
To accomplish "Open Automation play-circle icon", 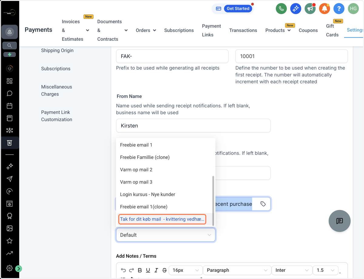I will coord(9,191).
